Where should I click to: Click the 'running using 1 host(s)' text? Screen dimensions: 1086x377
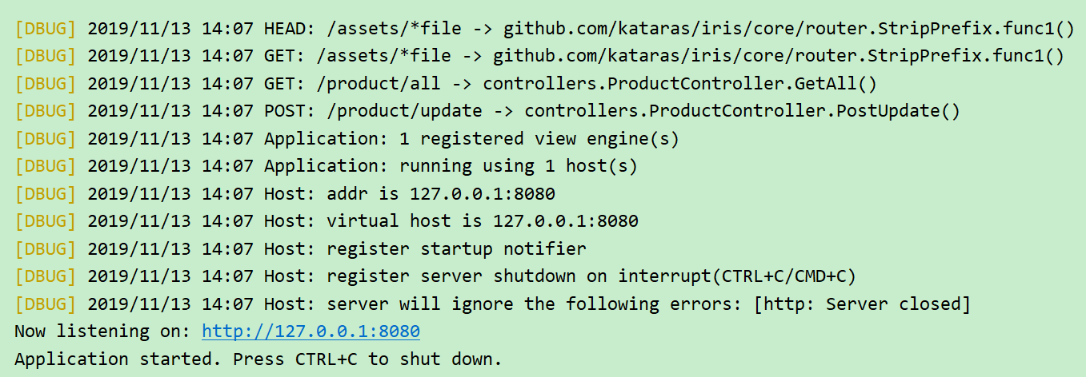pos(519,166)
